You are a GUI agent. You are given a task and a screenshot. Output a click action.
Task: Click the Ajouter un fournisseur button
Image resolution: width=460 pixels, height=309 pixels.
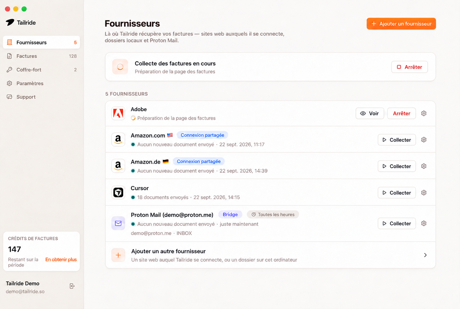pyautogui.click(x=401, y=24)
